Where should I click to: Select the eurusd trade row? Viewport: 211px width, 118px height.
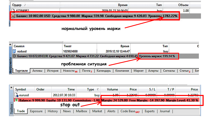coord(53,96)
